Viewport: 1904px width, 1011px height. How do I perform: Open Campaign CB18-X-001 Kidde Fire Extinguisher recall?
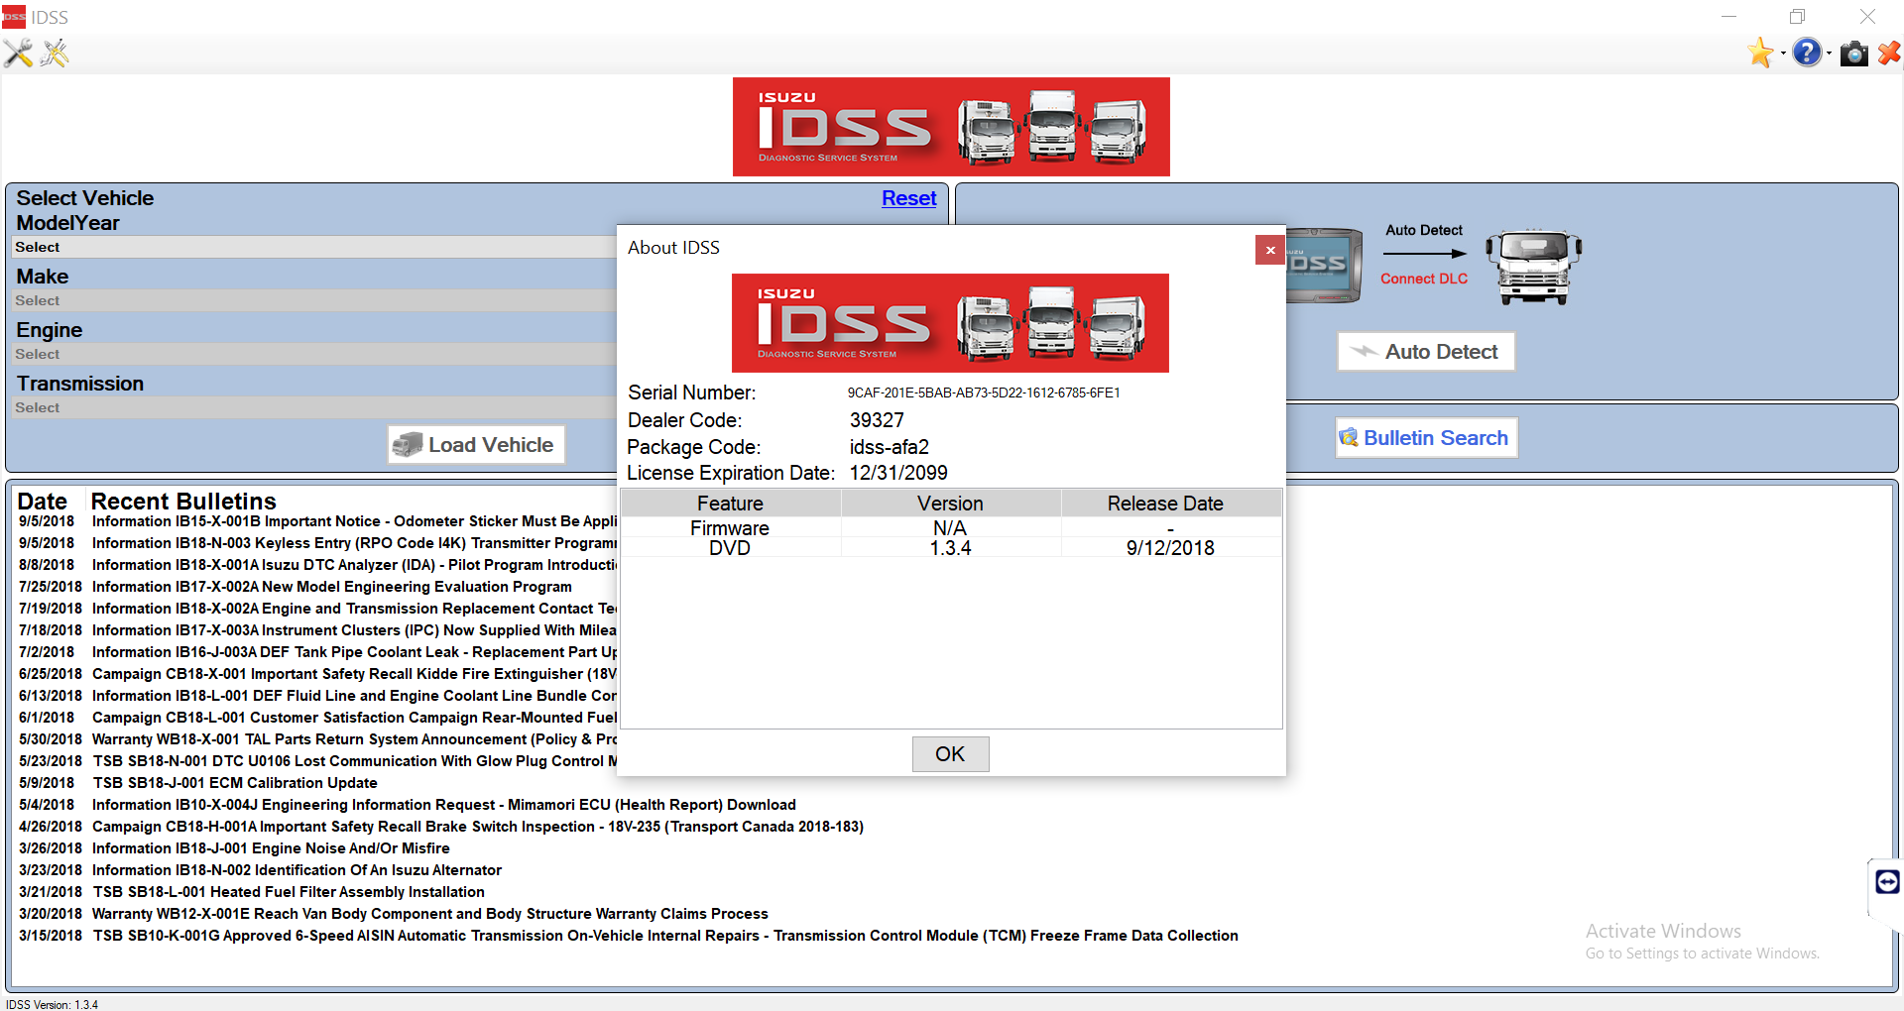pyautogui.click(x=354, y=674)
